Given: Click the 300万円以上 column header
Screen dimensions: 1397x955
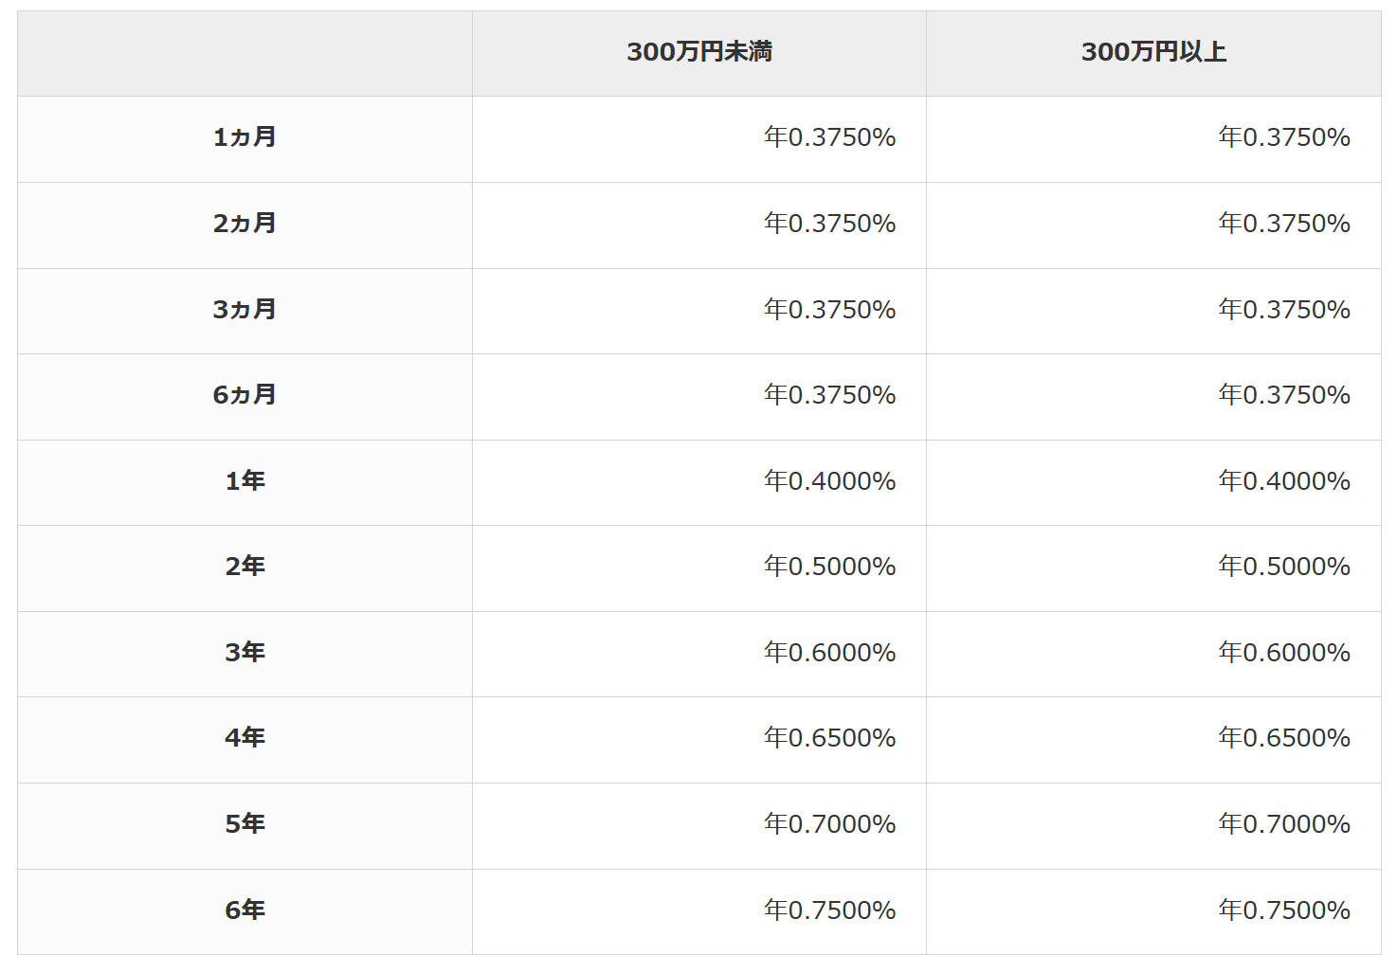Looking at the screenshot, I should [x=1153, y=52].
